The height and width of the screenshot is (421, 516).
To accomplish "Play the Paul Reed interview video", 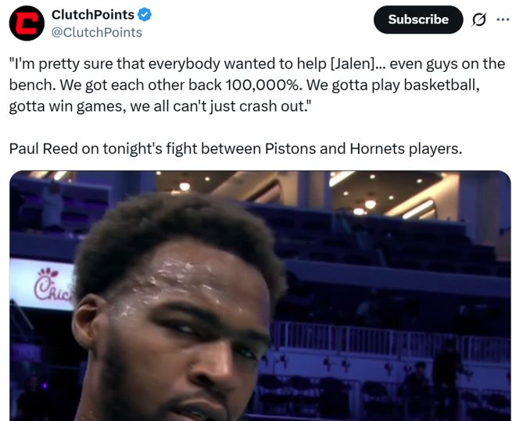I will point(260,296).
